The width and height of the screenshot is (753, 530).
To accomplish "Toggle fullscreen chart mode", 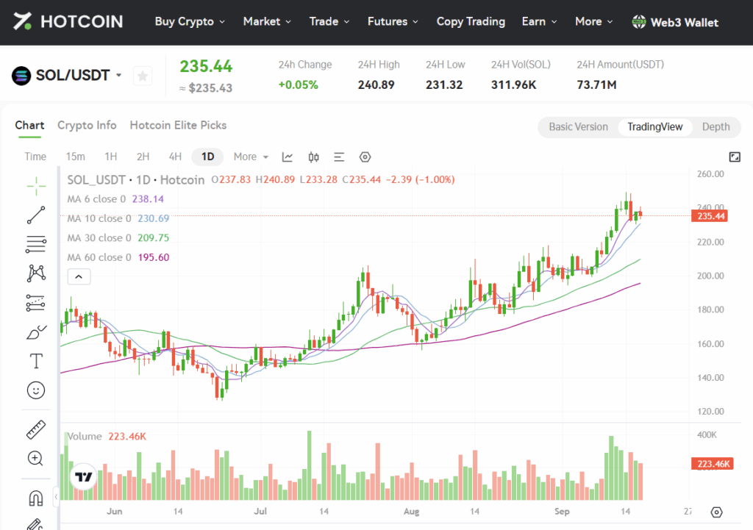I will coord(735,157).
